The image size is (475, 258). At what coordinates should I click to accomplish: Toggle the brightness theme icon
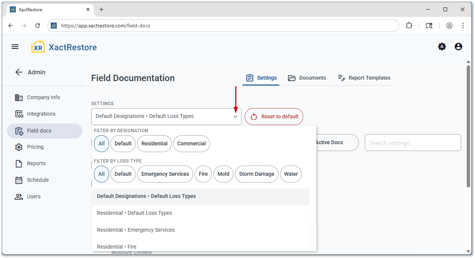(442, 47)
